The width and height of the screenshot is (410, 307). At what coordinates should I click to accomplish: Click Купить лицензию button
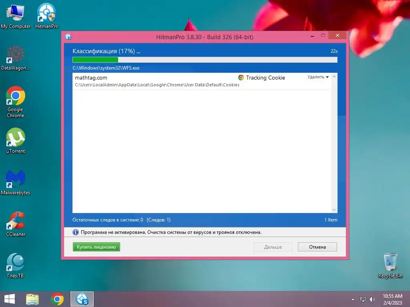tap(96, 247)
